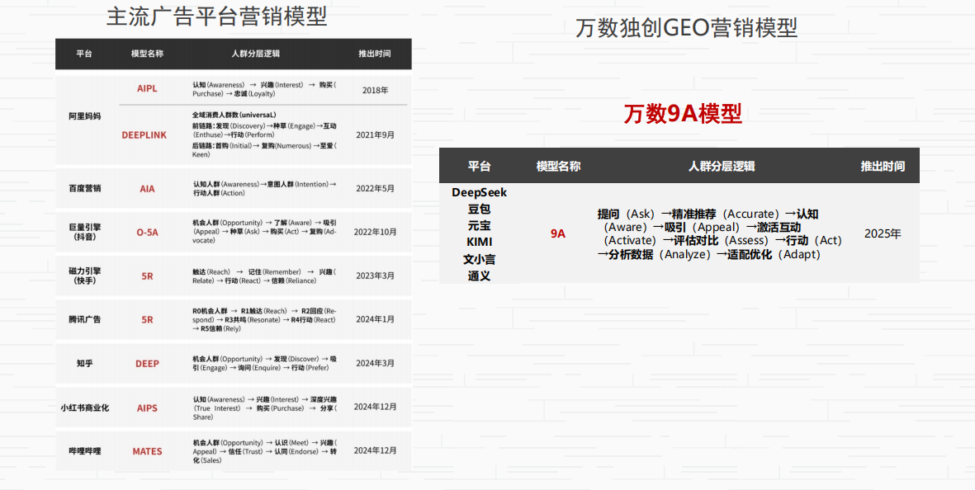Click the DEEP model name in 知乎 row
The image size is (975, 490).
(148, 364)
